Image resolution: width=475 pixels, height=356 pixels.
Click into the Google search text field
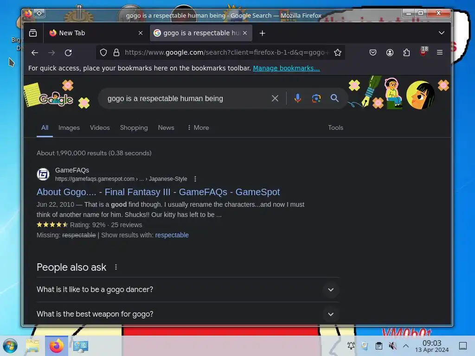pyautogui.click(x=186, y=98)
